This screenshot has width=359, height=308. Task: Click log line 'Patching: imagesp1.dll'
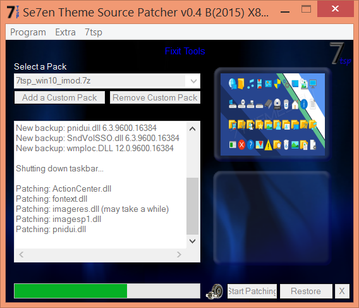pos(58,219)
